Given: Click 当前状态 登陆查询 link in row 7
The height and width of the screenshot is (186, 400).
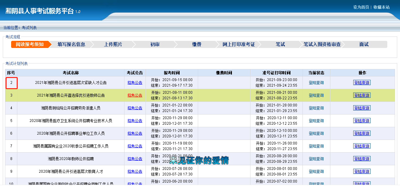Looking at the screenshot, I should click(x=316, y=146).
